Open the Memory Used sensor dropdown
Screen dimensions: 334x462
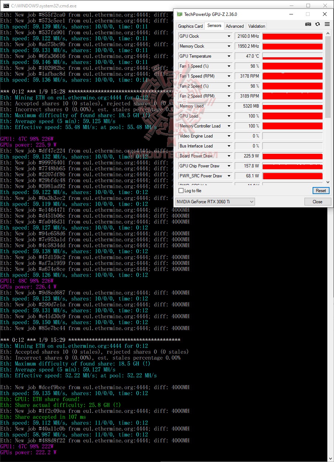229,106
